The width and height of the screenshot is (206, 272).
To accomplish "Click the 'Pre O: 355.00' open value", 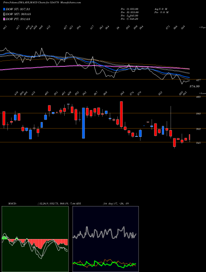I will tap(129, 9).
